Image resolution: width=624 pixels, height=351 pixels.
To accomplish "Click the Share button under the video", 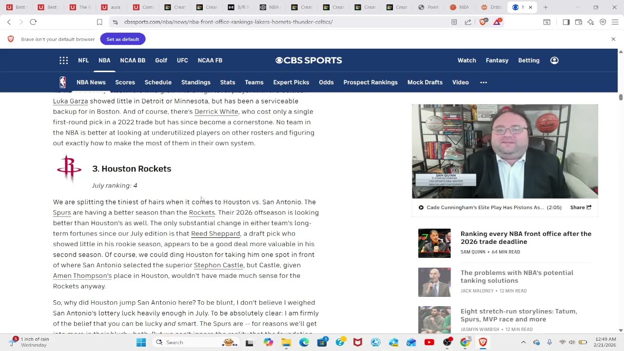I will point(581,207).
